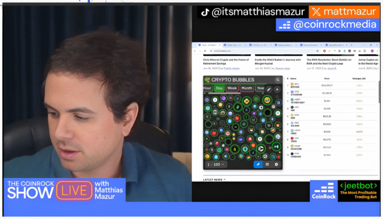
Task: Click the jeetbot trading bot banner
Action: point(359,191)
